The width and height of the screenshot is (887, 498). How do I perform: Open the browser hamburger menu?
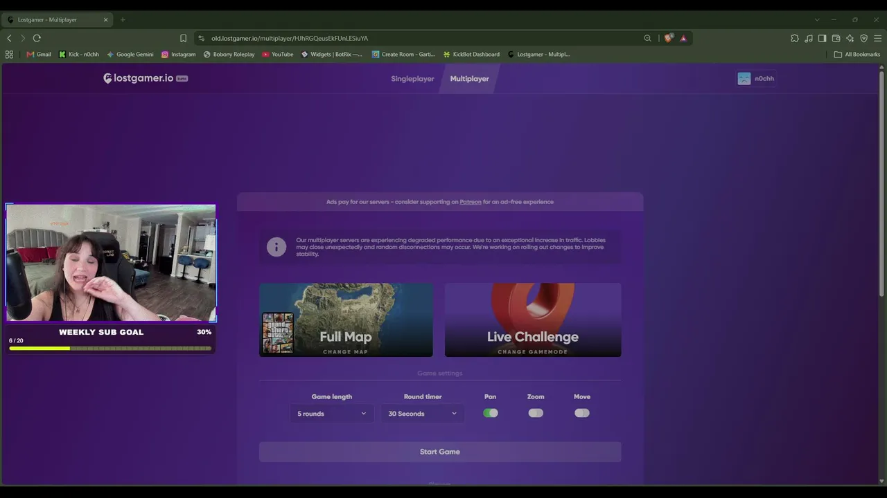pos(877,38)
